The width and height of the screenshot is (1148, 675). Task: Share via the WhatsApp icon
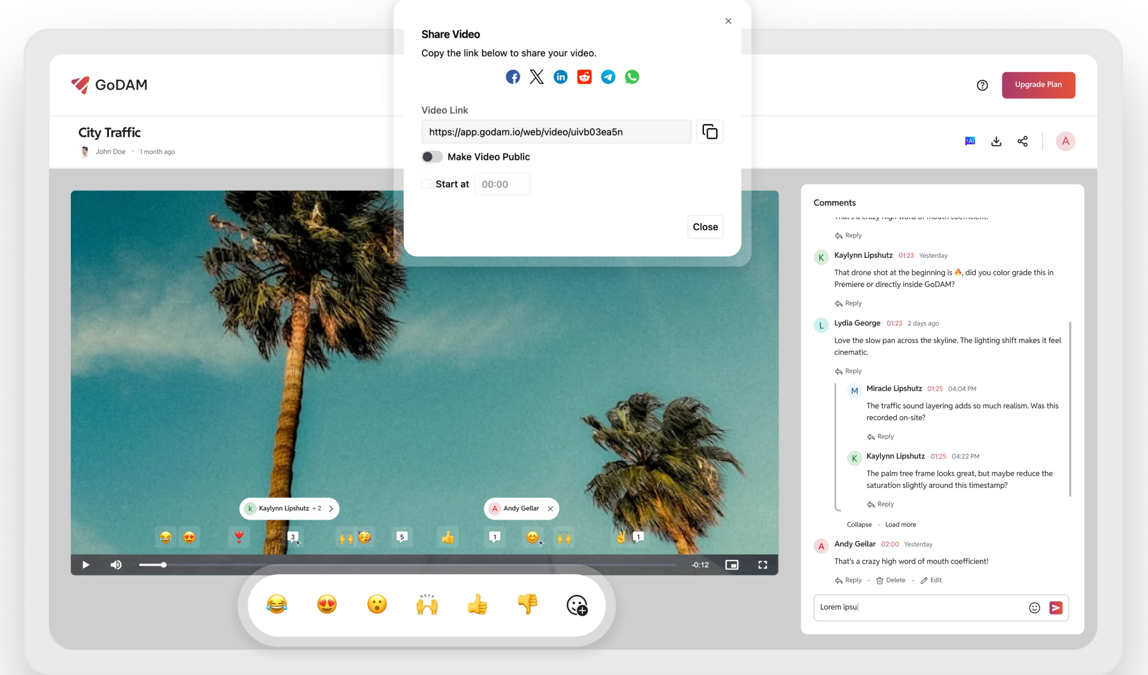click(x=632, y=77)
